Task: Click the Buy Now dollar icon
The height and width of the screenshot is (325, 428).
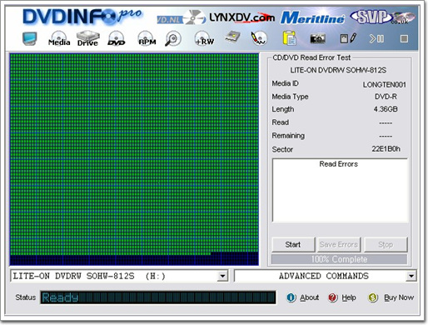Action: pos(373,297)
